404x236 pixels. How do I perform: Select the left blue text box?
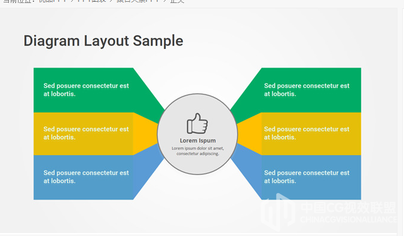(x=84, y=177)
